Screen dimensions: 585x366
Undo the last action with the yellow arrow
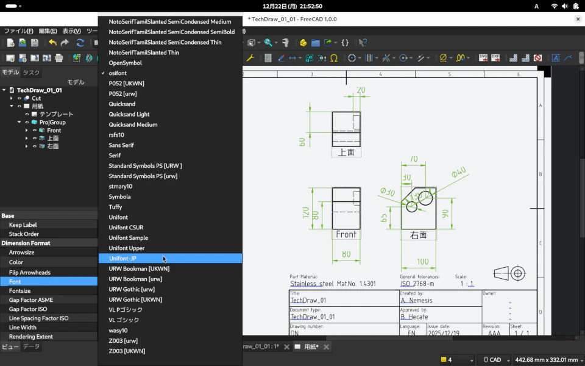tap(52, 43)
